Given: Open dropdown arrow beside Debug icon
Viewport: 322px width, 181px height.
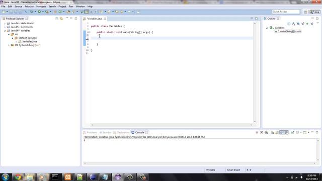Looking at the screenshot, I should (x=35, y=12).
